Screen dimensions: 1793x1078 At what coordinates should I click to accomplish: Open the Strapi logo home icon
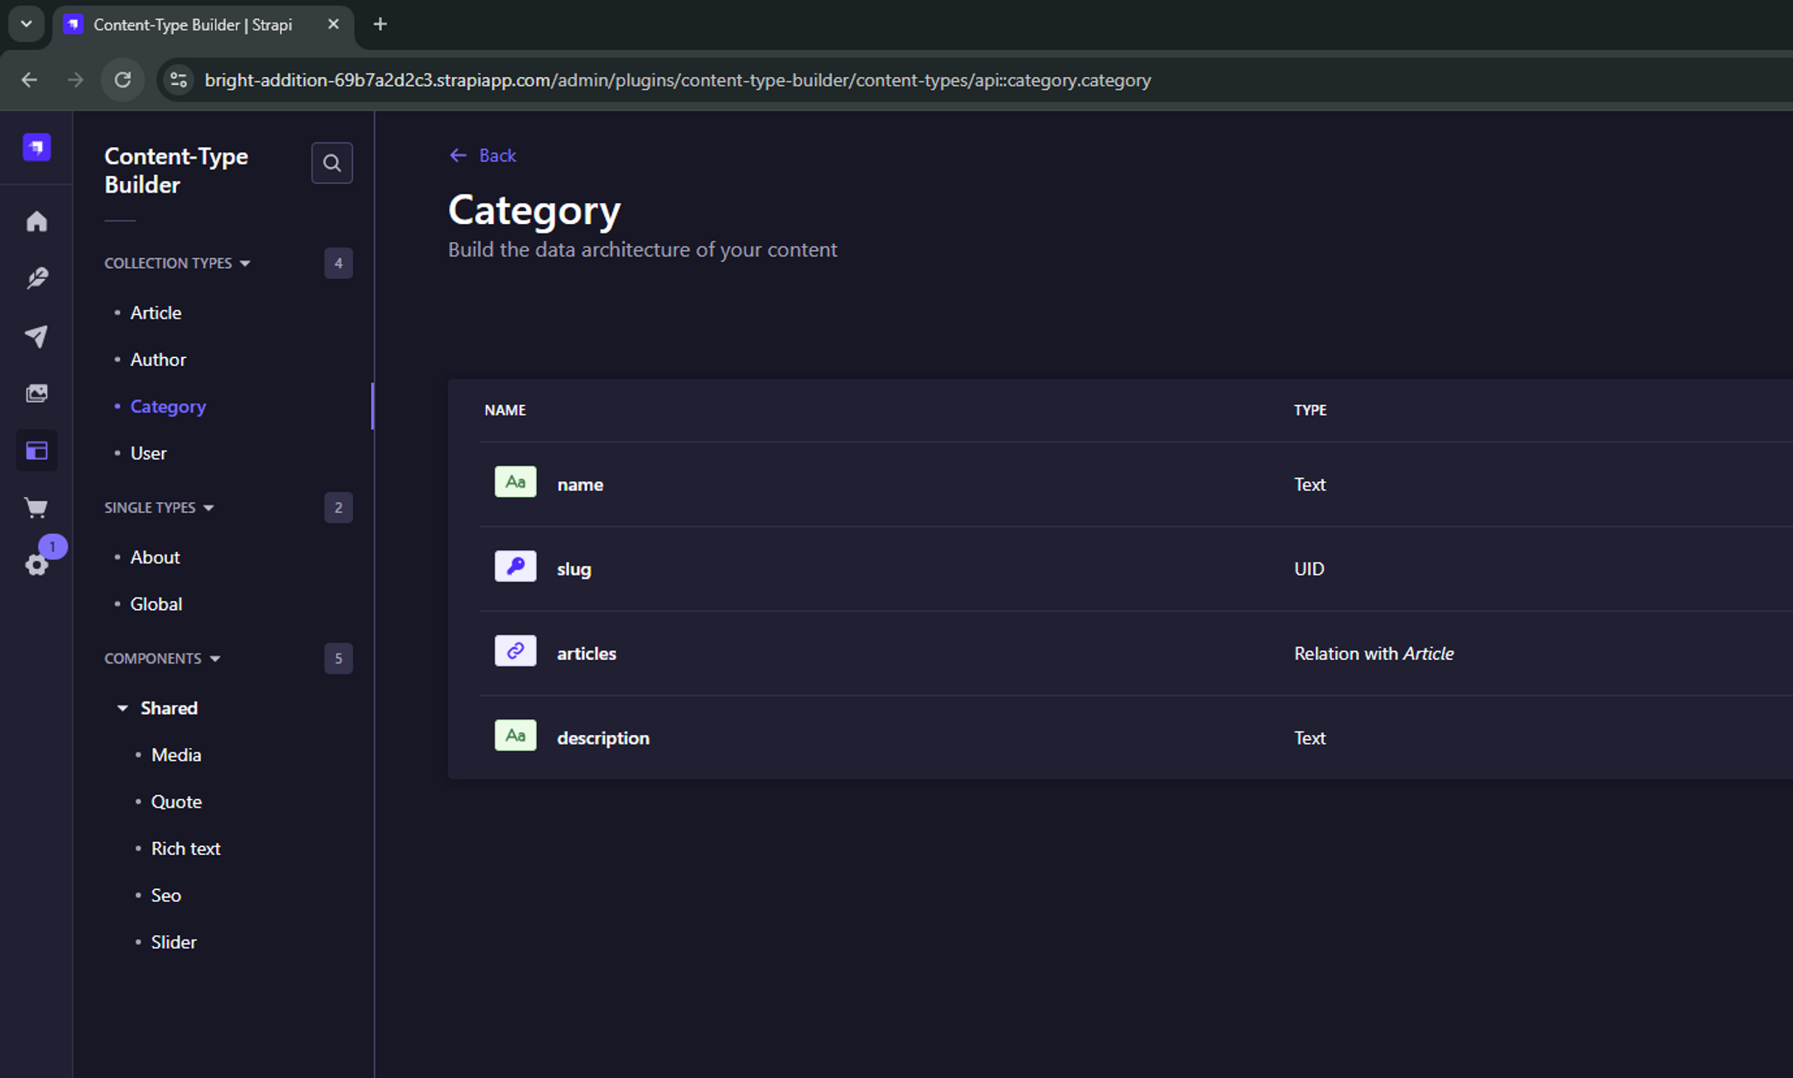[x=37, y=147]
